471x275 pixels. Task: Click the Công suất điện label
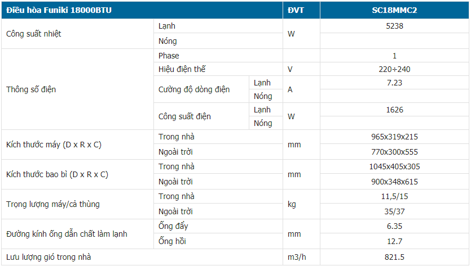(x=185, y=116)
